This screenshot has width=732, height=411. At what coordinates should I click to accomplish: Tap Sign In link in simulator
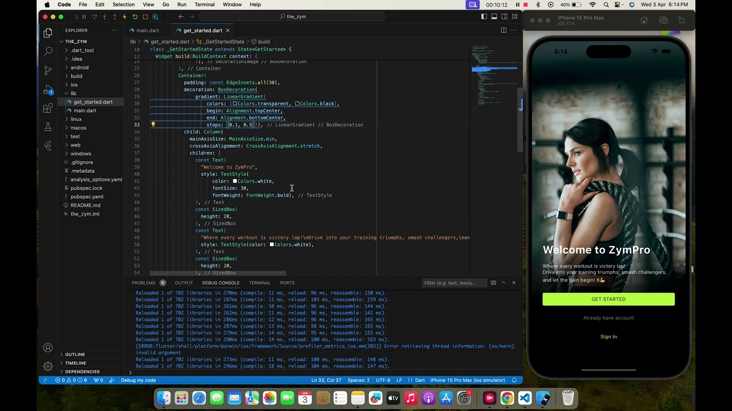608,337
